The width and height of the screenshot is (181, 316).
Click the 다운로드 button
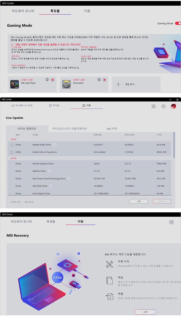tap(162, 201)
